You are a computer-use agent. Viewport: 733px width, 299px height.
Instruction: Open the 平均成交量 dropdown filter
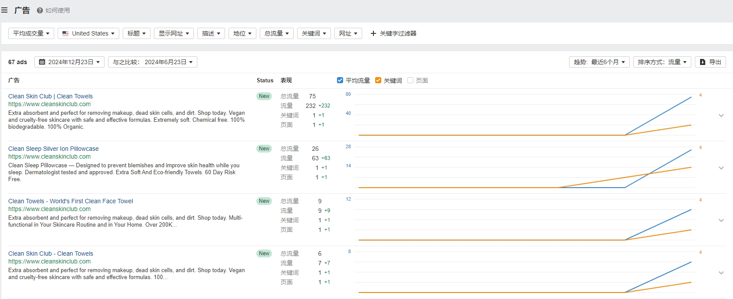[x=31, y=33]
